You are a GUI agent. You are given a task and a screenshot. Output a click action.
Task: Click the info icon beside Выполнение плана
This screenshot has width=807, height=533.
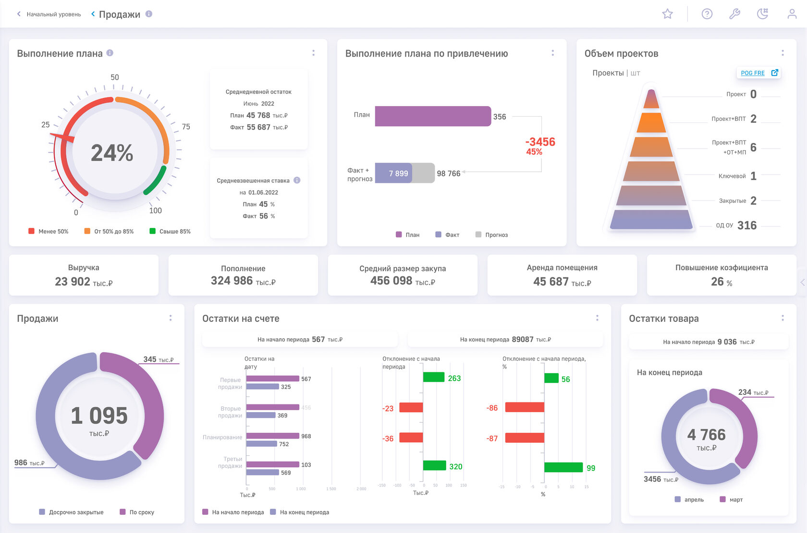[x=110, y=53]
